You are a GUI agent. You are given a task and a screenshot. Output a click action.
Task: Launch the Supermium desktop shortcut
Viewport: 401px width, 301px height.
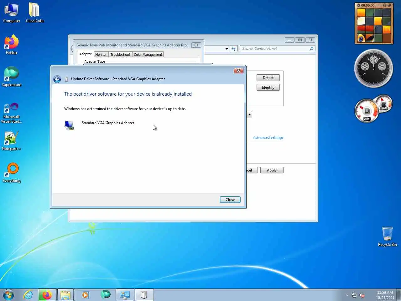12,77
